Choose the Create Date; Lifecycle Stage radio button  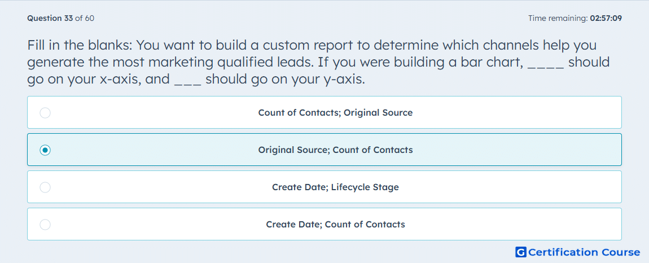[x=45, y=187]
